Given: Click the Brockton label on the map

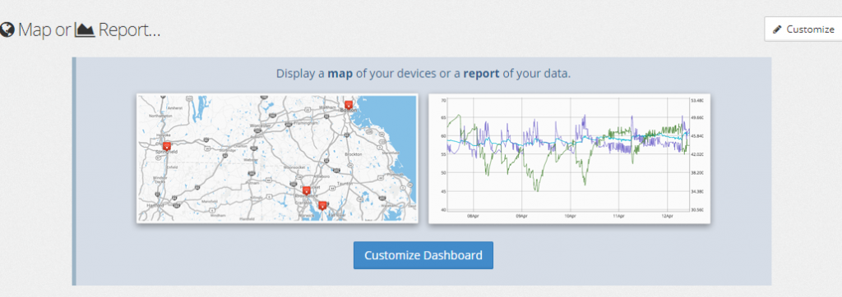Looking at the screenshot, I should (x=353, y=154).
